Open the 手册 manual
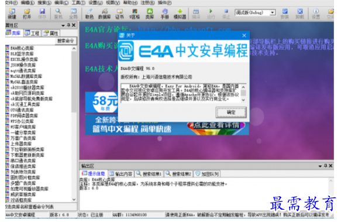Image resolution: width=341 pixels, height=222 pixels. click(164, 13)
